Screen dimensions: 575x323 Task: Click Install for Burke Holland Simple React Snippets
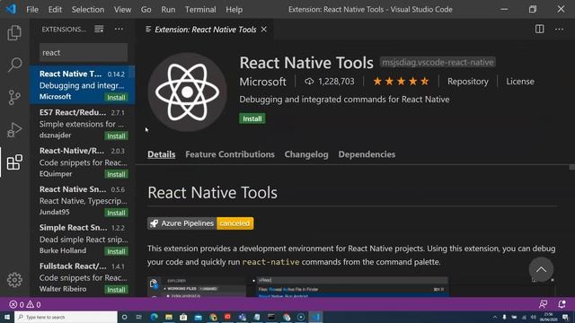coord(116,251)
